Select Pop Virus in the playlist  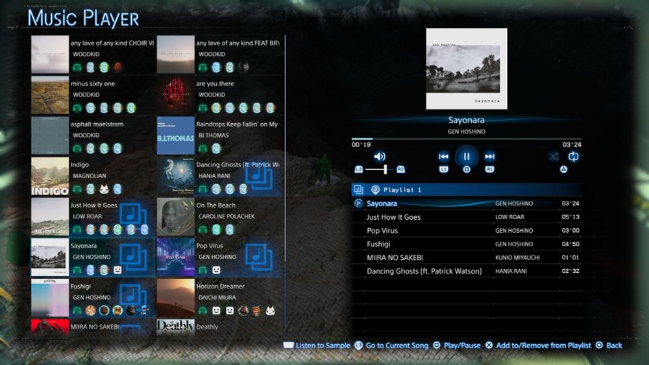coord(467,231)
